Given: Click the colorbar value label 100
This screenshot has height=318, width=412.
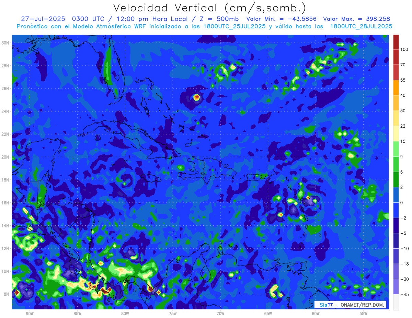Looking at the screenshot, I should click(x=404, y=49).
